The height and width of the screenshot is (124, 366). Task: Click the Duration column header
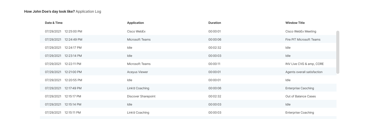pos(215,23)
